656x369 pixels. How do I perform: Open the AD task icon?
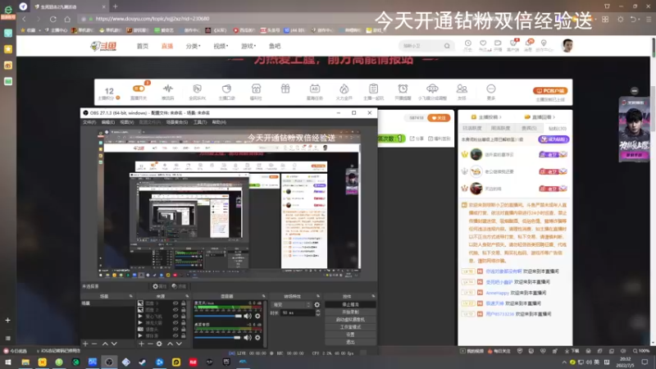[x=315, y=89]
